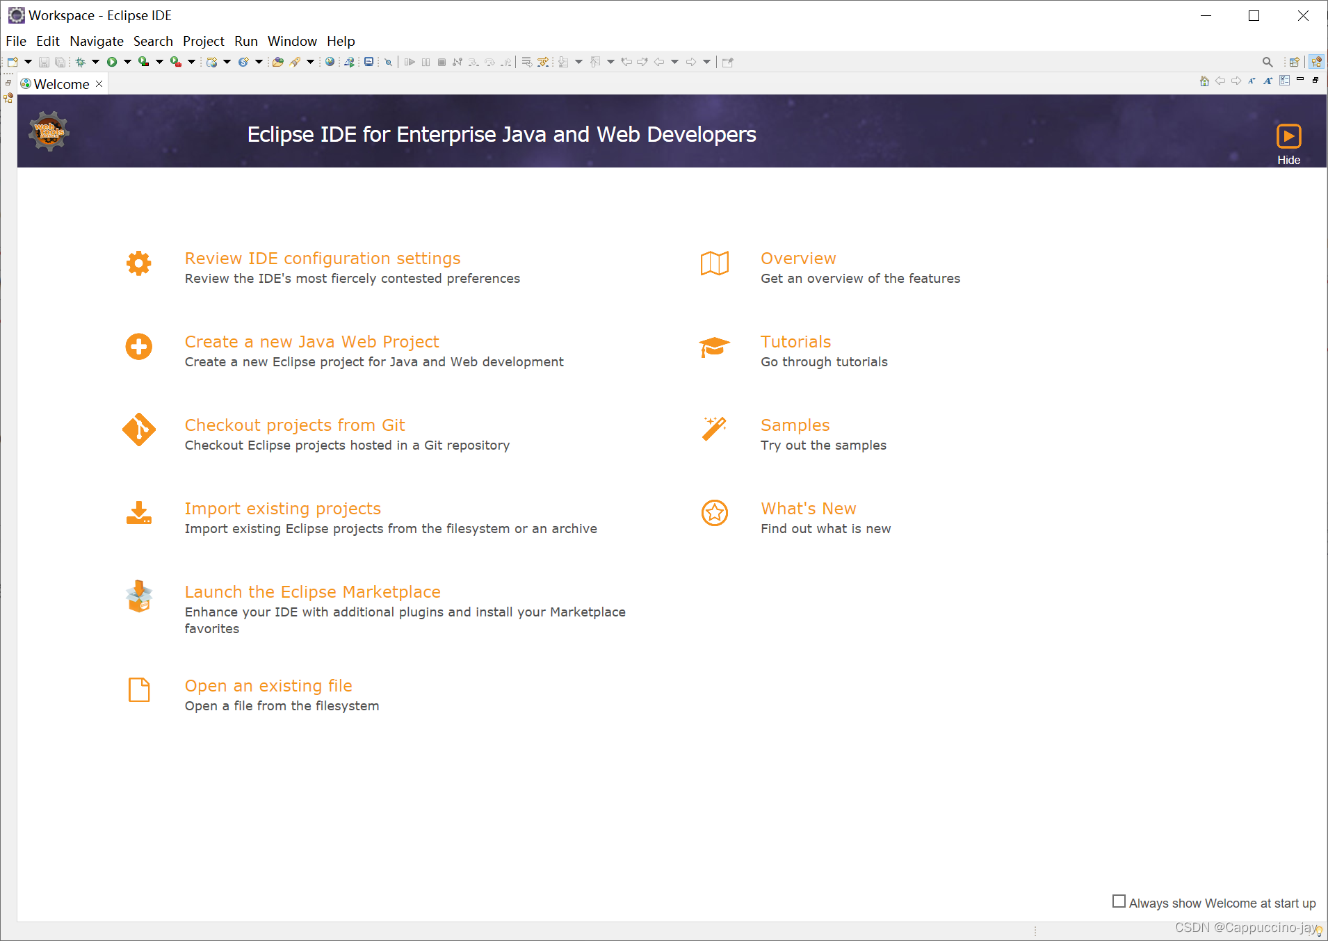Click the Samples magic wand icon

tap(714, 429)
